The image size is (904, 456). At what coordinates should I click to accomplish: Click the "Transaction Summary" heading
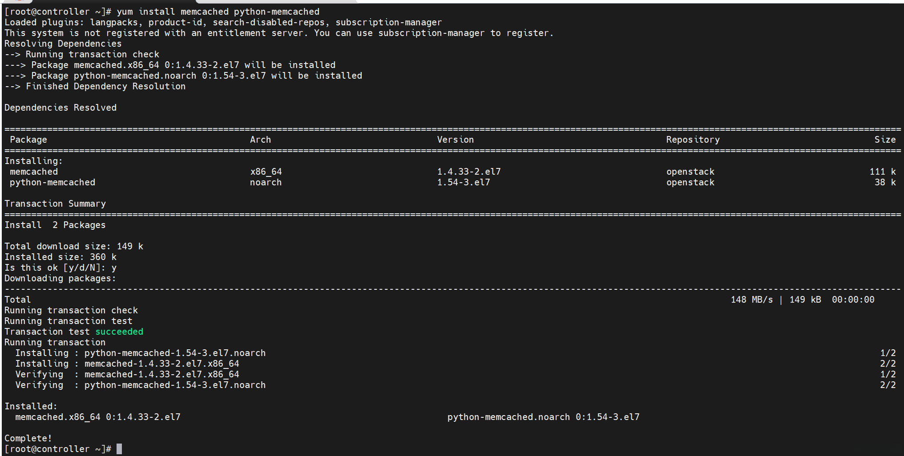(55, 204)
